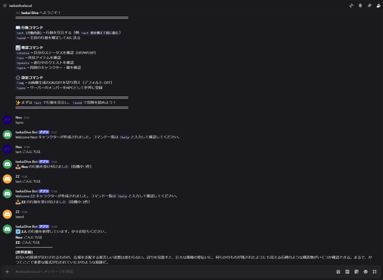The width and height of the screenshot is (383, 280).
Task: Click ZZ's avatar on !act こんにちは message
Action: pyautogui.click(x=7, y=179)
